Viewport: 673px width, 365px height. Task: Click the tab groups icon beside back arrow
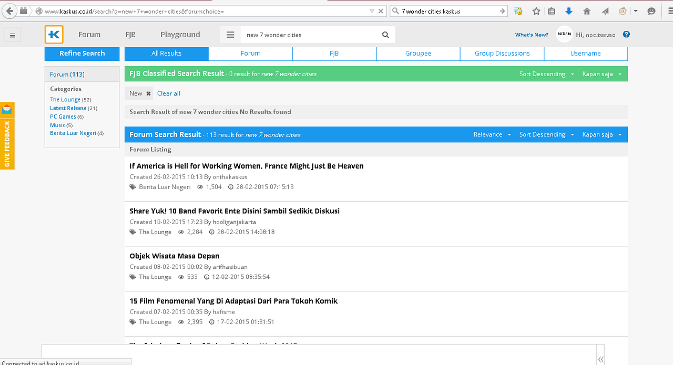[24, 11]
